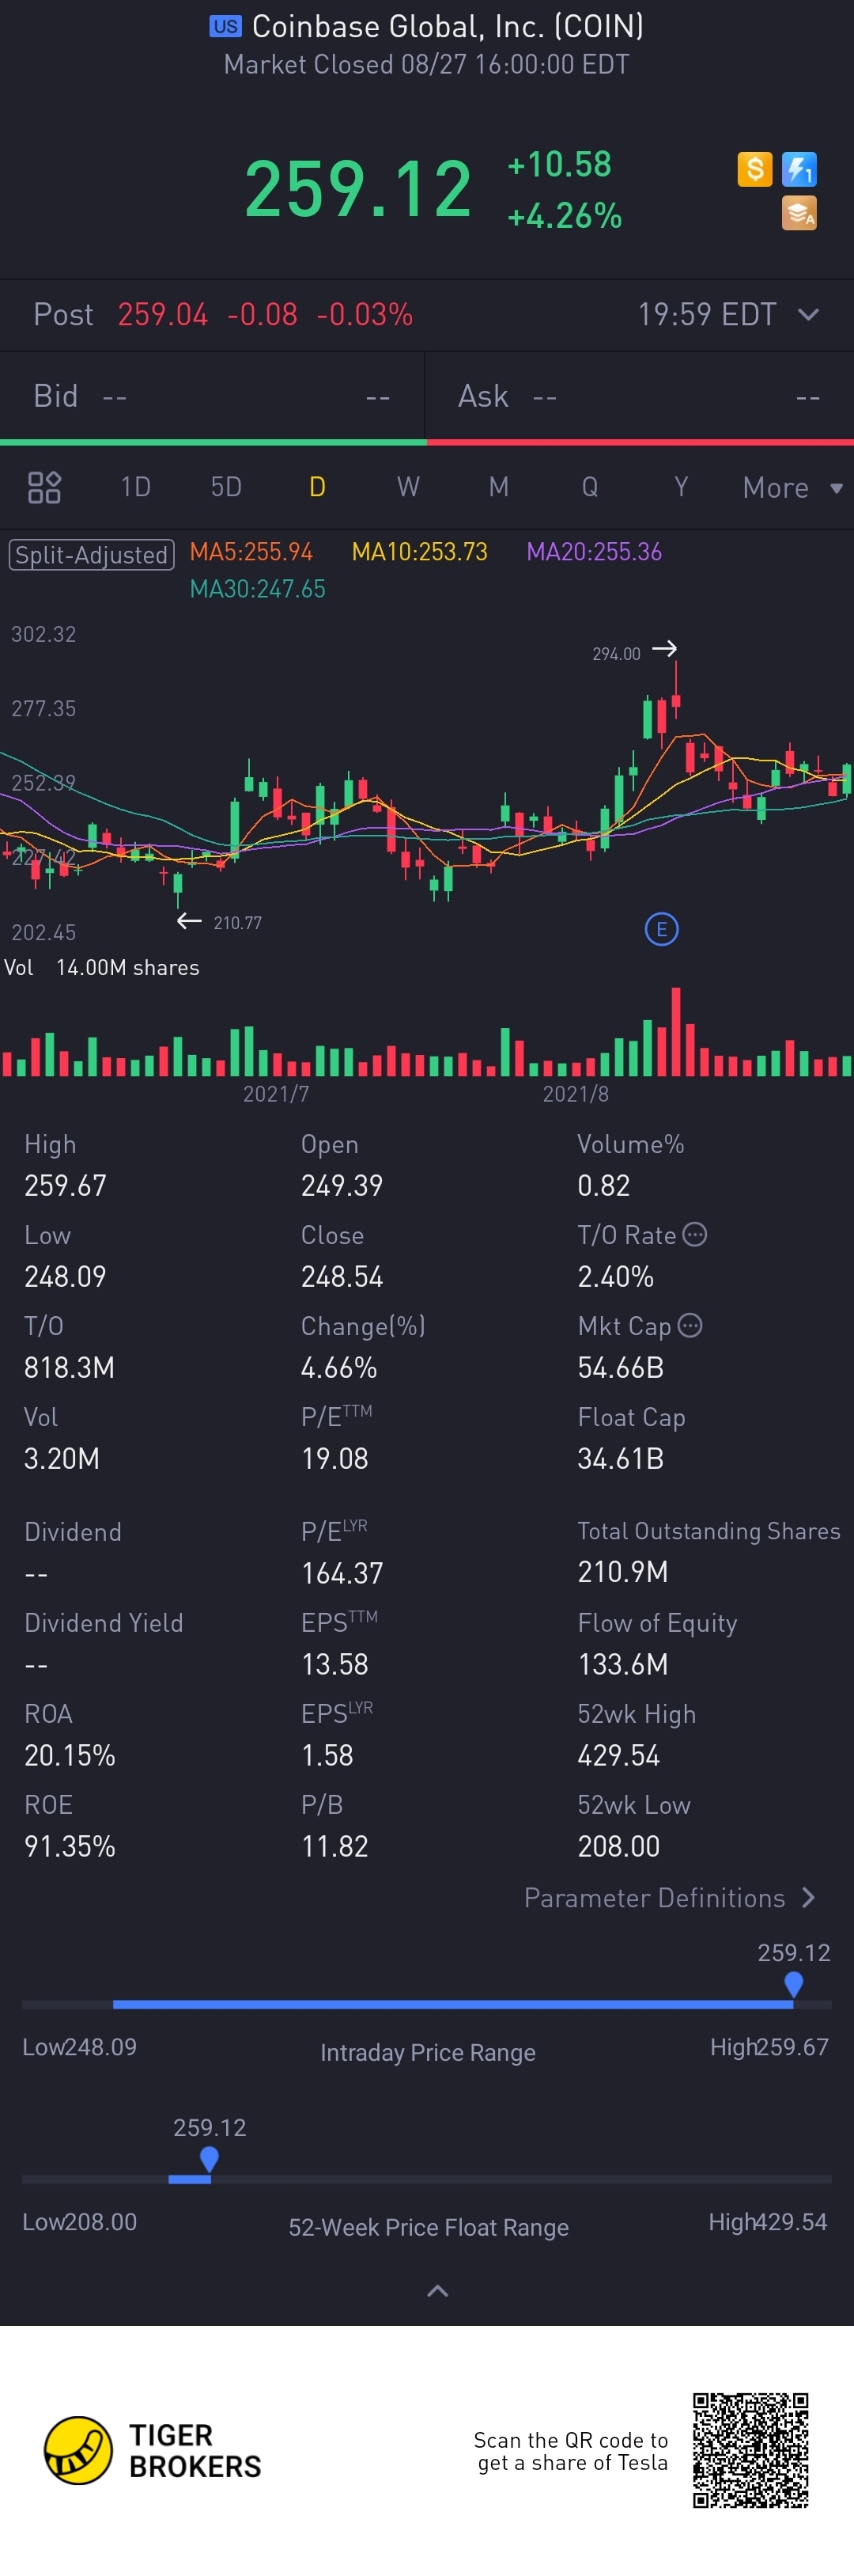Tap the earnings 'E' marker on chart

click(661, 929)
